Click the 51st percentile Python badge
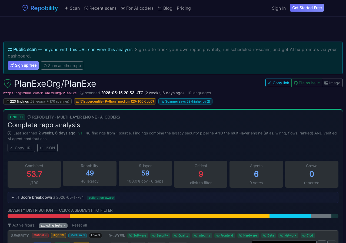This screenshot has width=346, height=243. coord(115,101)
